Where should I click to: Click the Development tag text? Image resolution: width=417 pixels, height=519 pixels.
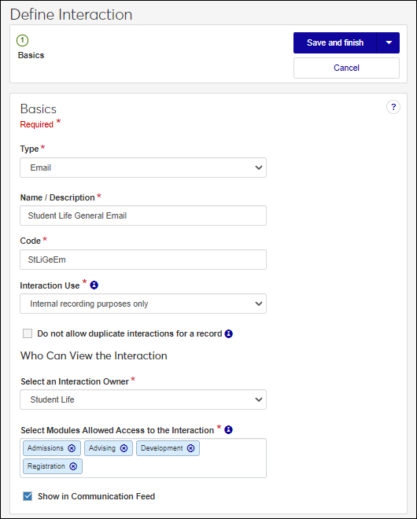(161, 448)
